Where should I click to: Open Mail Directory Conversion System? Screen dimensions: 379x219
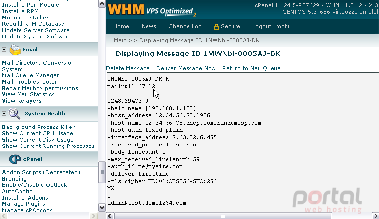(x=38, y=66)
